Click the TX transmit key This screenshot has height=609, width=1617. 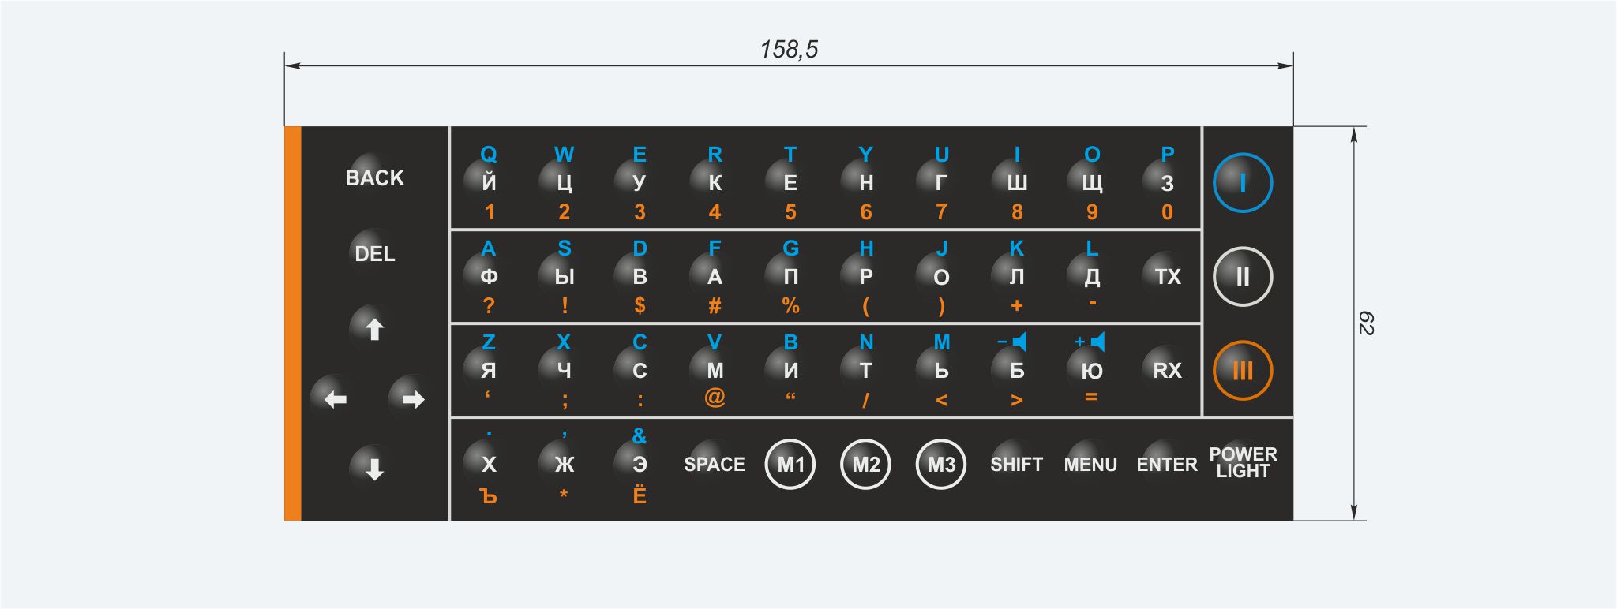[1167, 276]
